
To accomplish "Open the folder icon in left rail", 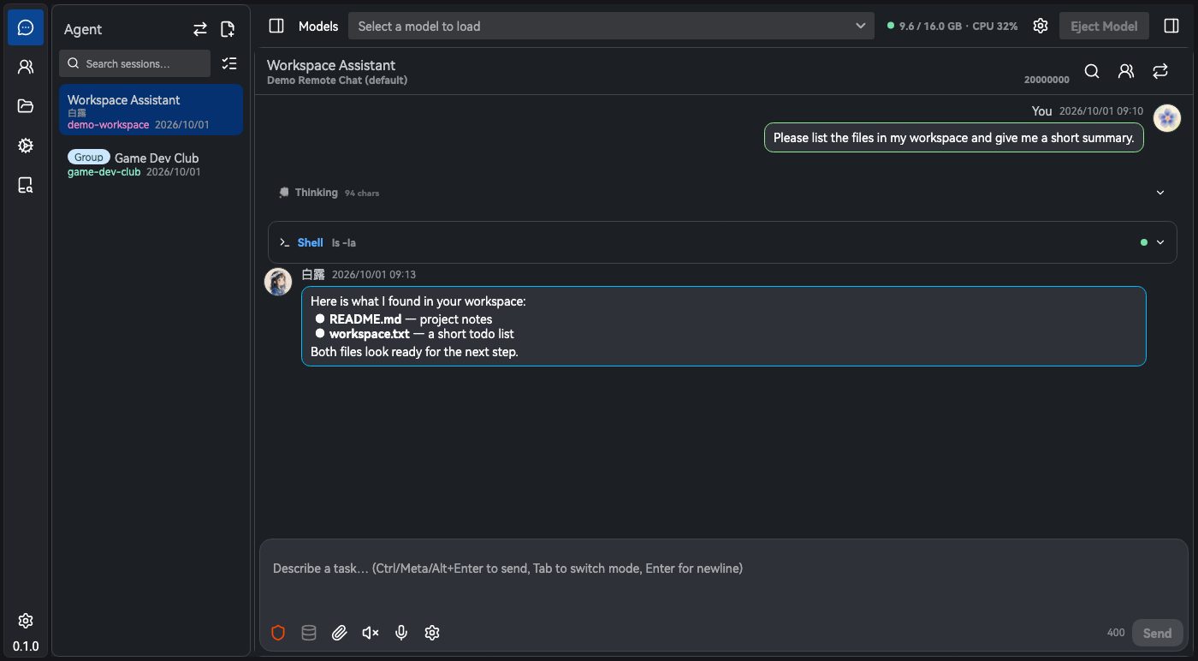I will [x=26, y=106].
